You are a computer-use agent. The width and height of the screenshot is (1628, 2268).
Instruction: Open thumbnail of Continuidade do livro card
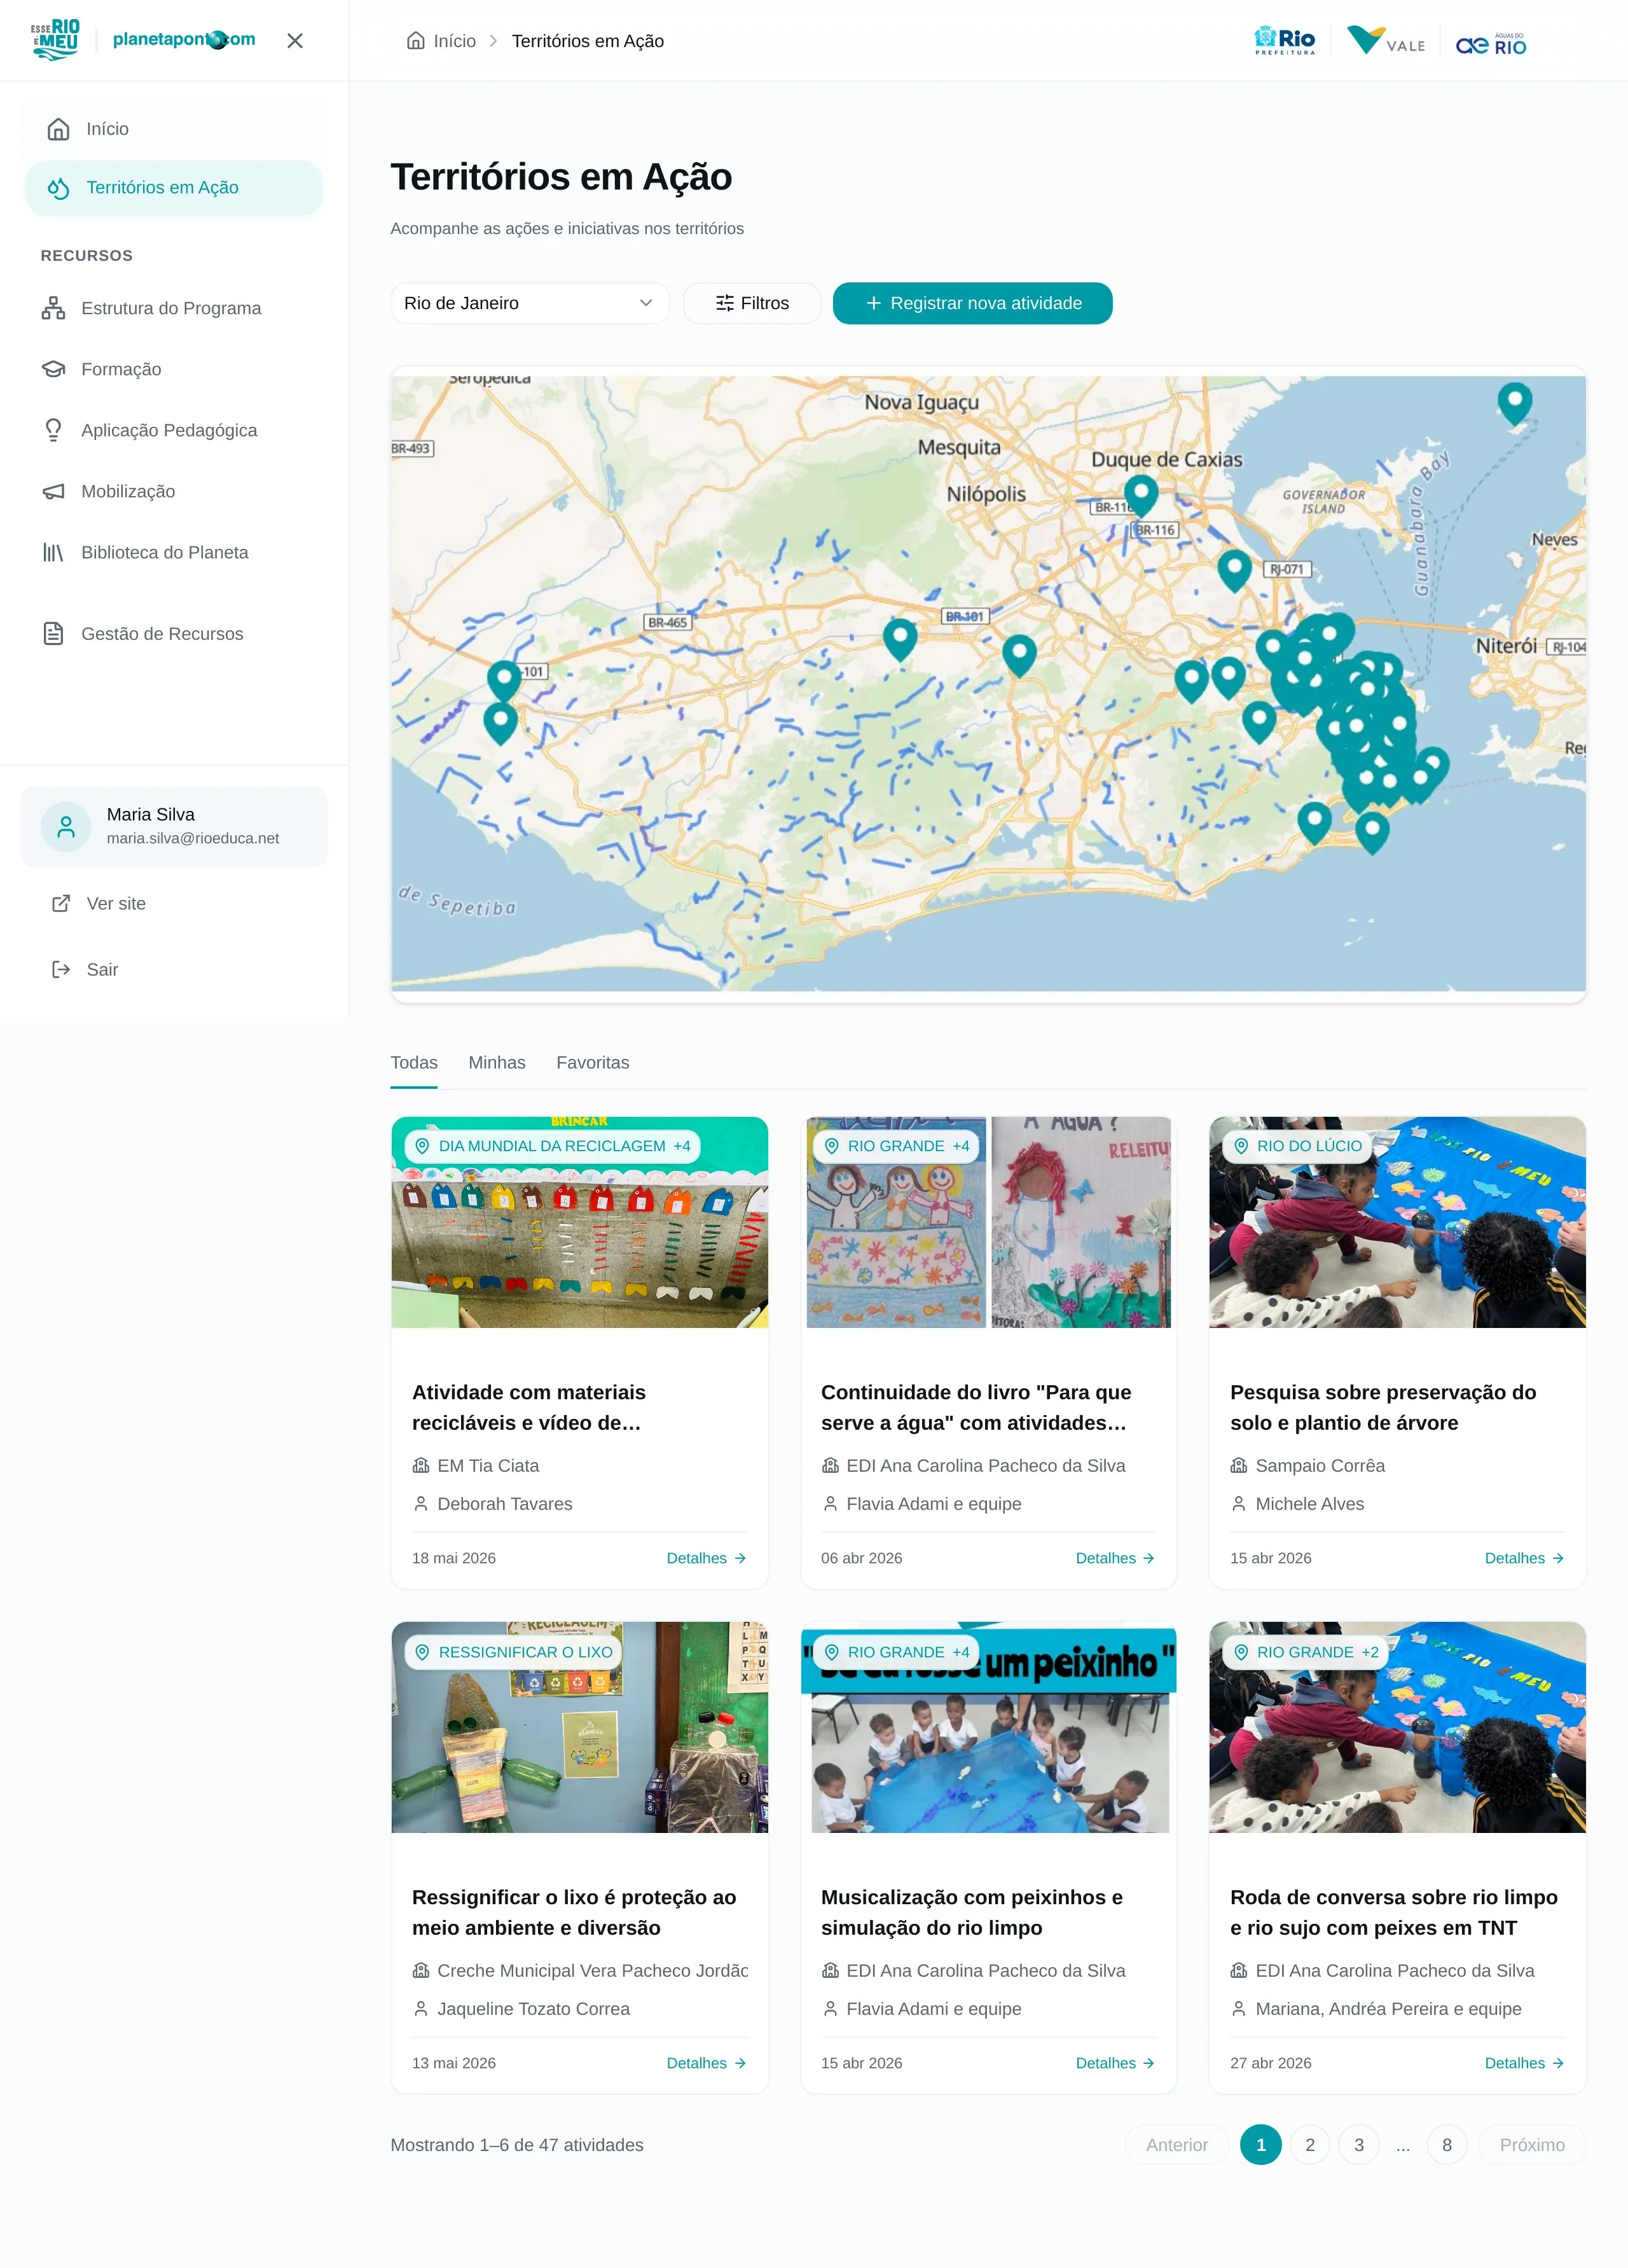pyautogui.click(x=988, y=1222)
